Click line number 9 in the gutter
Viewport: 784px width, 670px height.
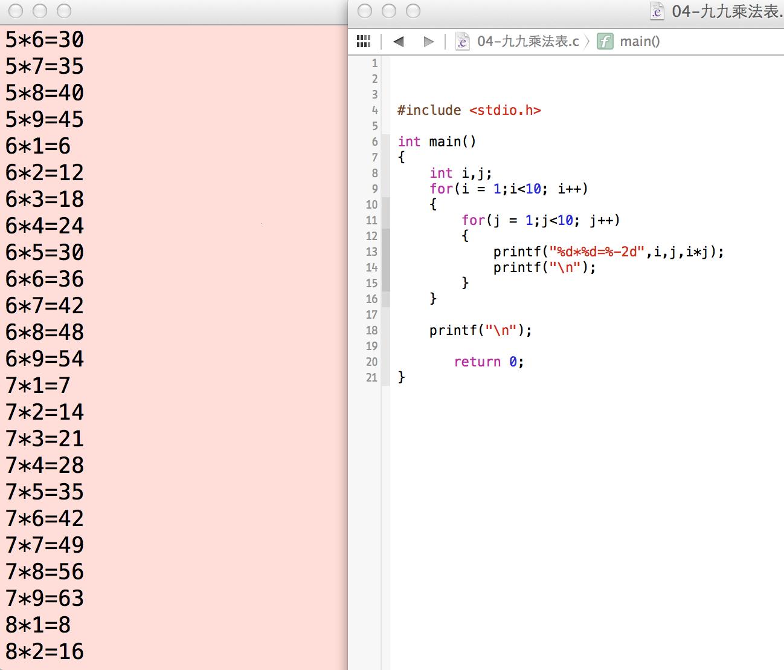pos(374,189)
